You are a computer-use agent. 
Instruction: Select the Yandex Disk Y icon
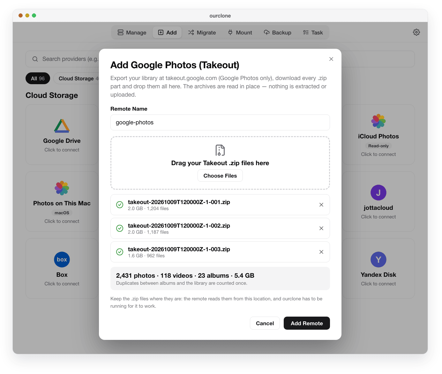click(378, 260)
